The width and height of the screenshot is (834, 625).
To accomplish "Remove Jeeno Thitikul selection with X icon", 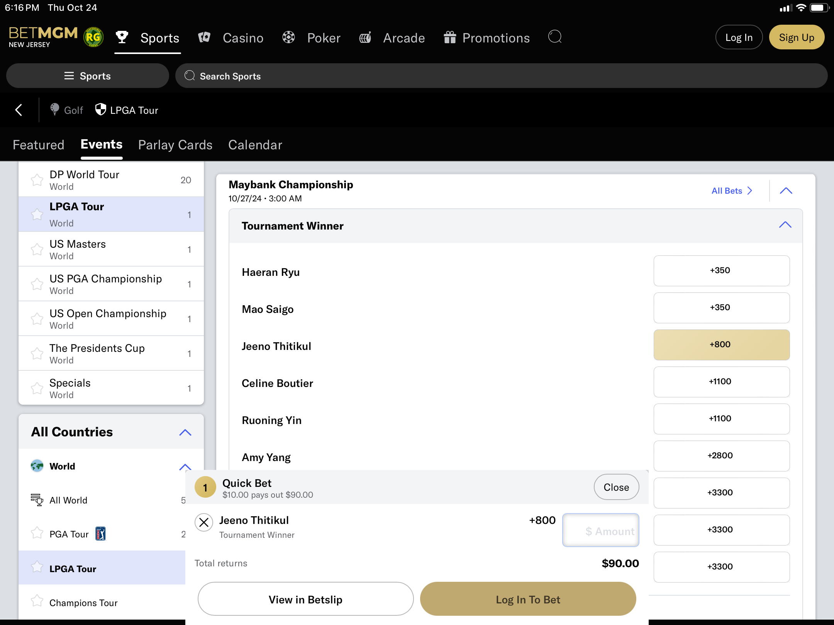I will click(x=204, y=522).
